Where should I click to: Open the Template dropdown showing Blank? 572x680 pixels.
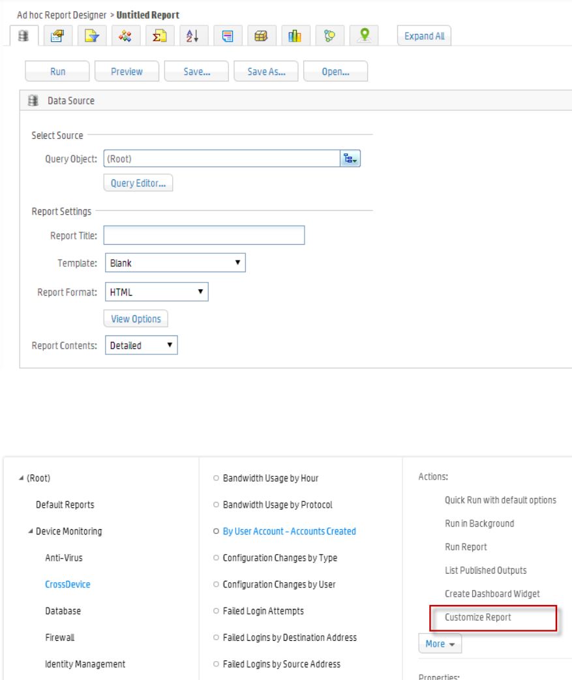175,263
